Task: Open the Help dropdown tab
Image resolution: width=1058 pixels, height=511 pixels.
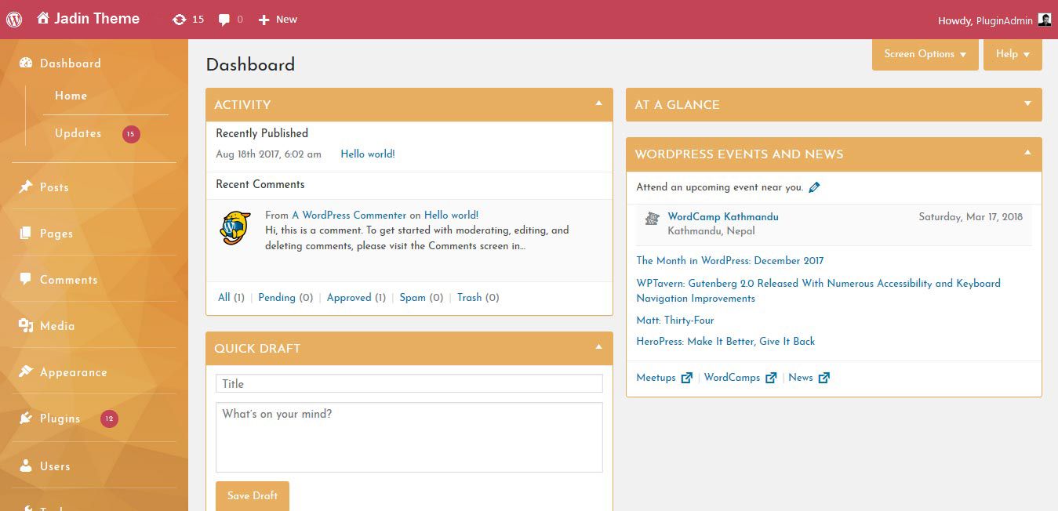Action: tap(1013, 54)
